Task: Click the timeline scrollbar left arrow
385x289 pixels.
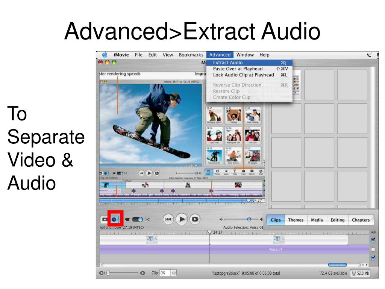Action: [x=363, y=265]
